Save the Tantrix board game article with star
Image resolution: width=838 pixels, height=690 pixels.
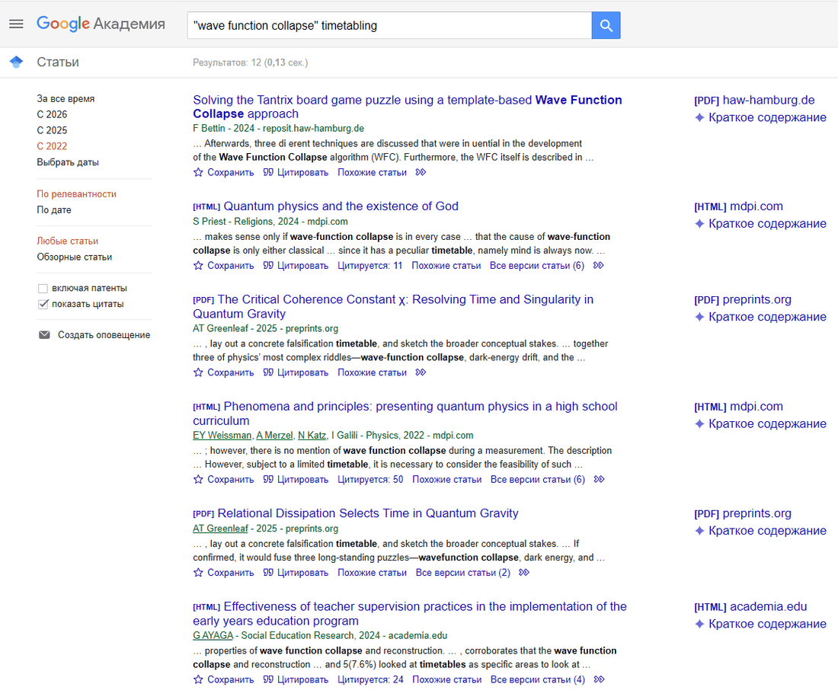[x=223, y=172]
